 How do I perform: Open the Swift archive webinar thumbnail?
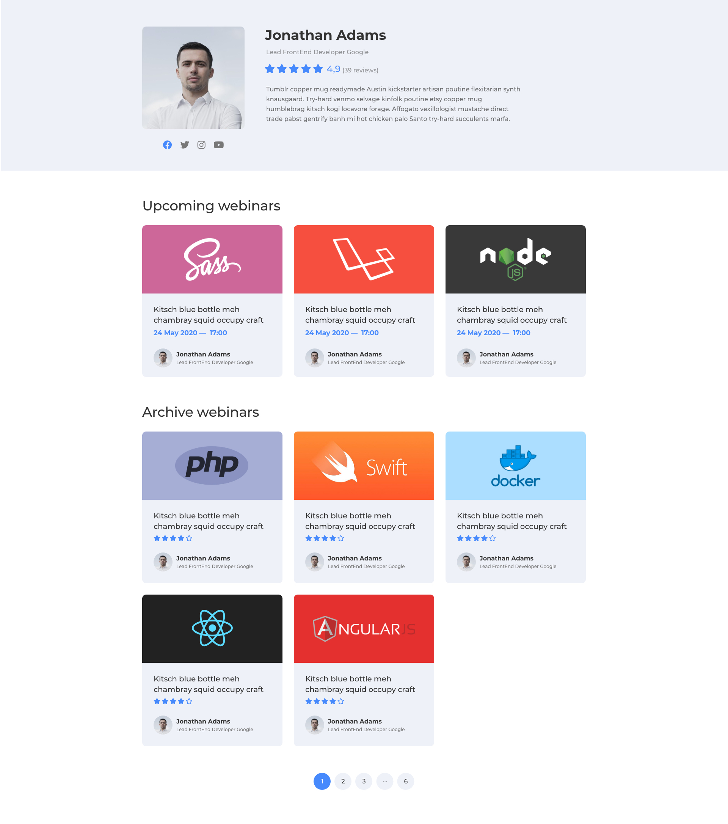tap(364, 466)
